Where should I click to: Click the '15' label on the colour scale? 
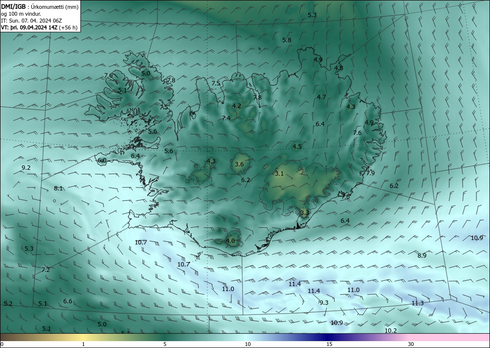[329, 345]
